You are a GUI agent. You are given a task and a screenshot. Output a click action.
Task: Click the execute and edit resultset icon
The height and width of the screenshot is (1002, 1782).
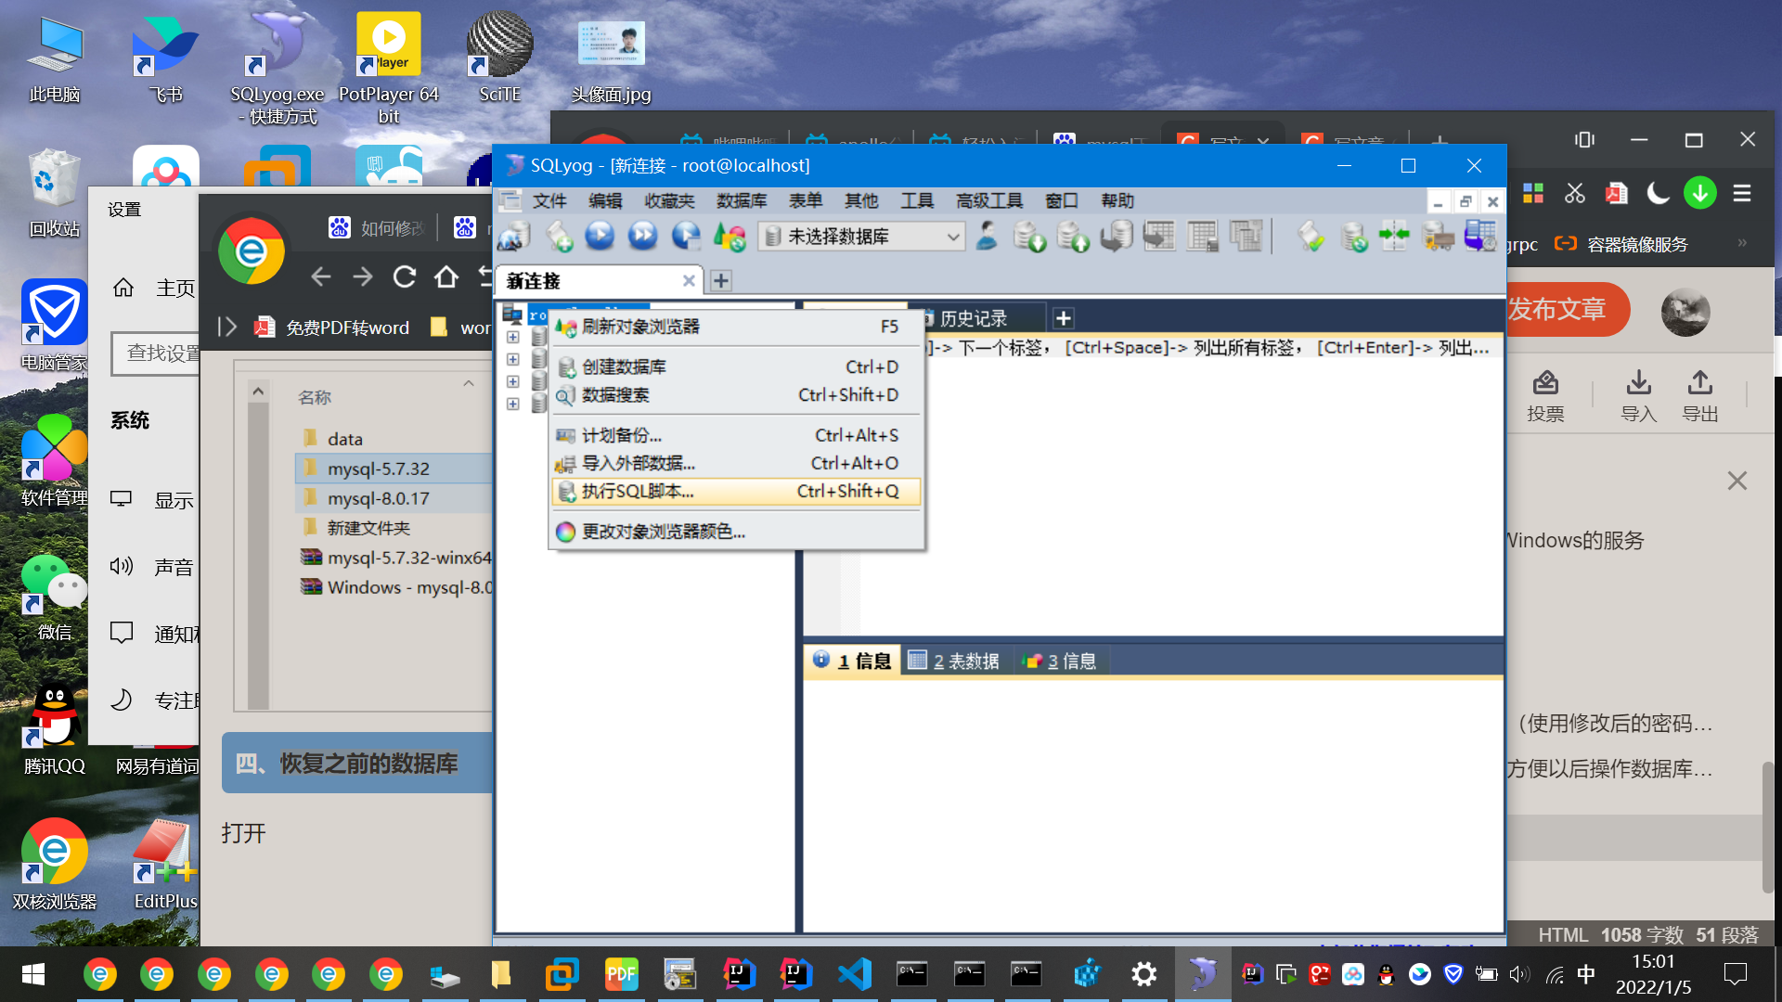coord(687,236)
